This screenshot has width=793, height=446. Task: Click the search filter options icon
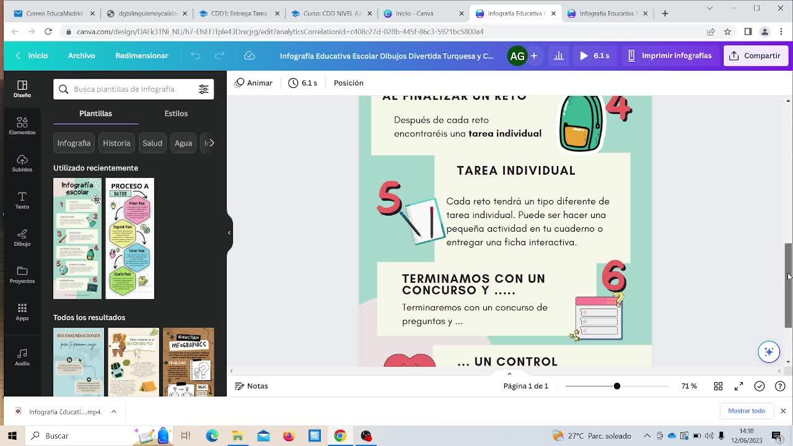(203, 89)
